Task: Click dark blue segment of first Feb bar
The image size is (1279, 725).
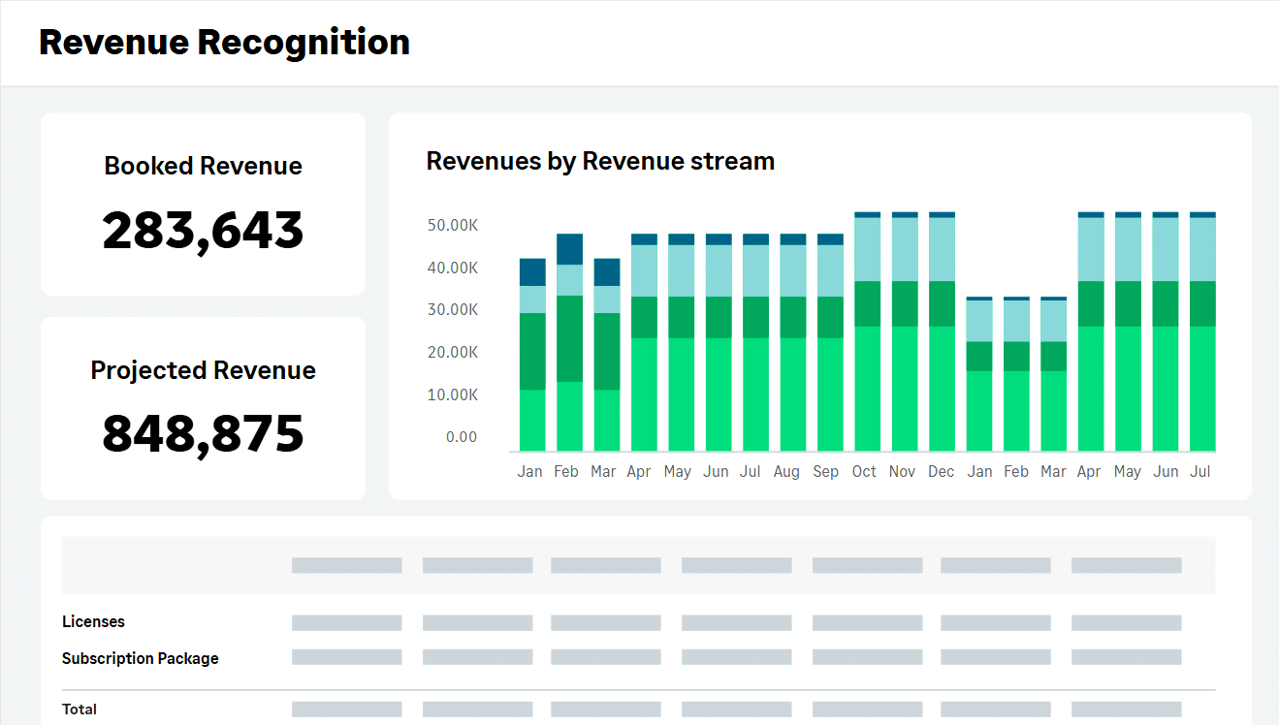Action: 569,249
